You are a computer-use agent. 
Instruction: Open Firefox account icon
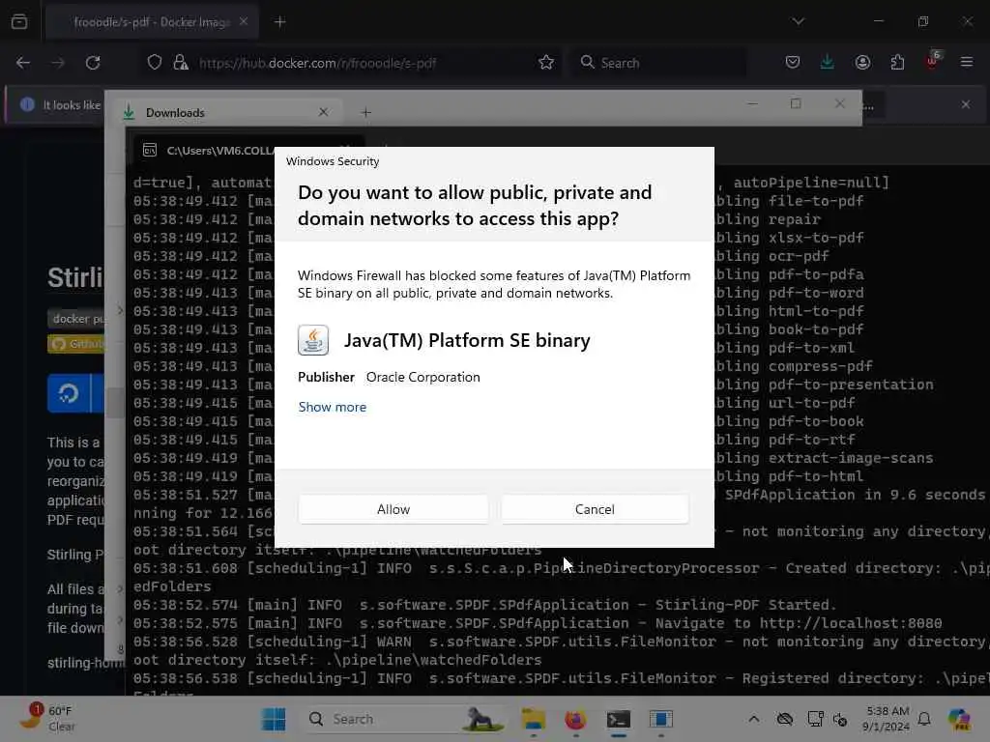[862, 63]
